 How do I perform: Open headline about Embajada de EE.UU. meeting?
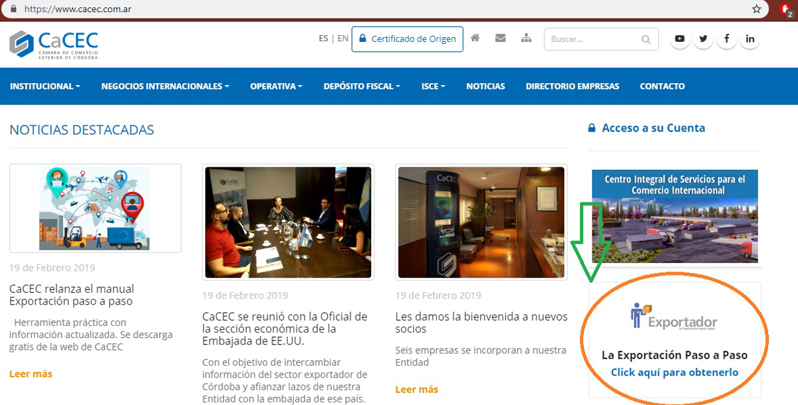(285, 329)
